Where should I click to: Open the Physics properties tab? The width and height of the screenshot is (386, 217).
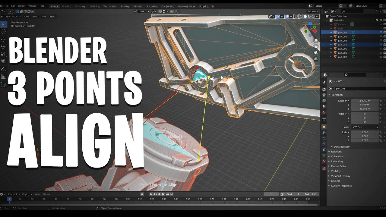click(x=324, y=144)
